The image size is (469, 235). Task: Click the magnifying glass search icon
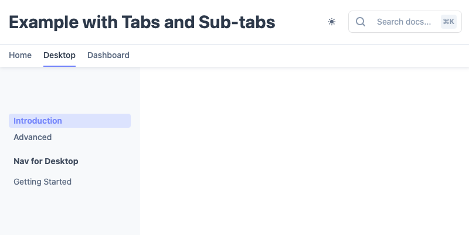click(x=361, y=22)
